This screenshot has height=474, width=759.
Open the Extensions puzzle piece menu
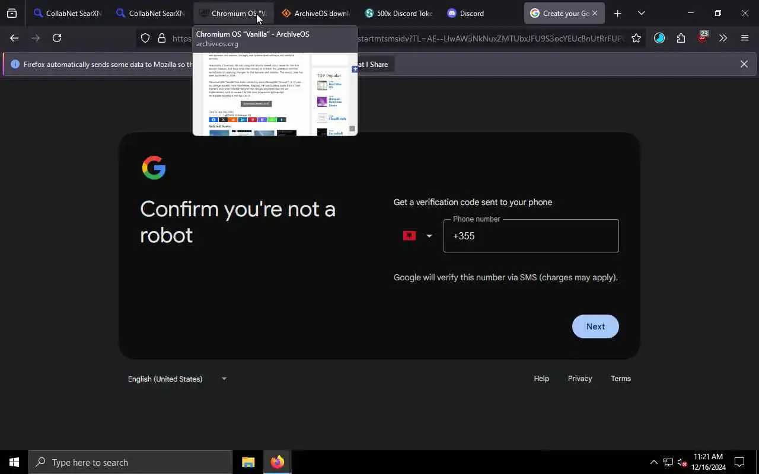[681, 38]
